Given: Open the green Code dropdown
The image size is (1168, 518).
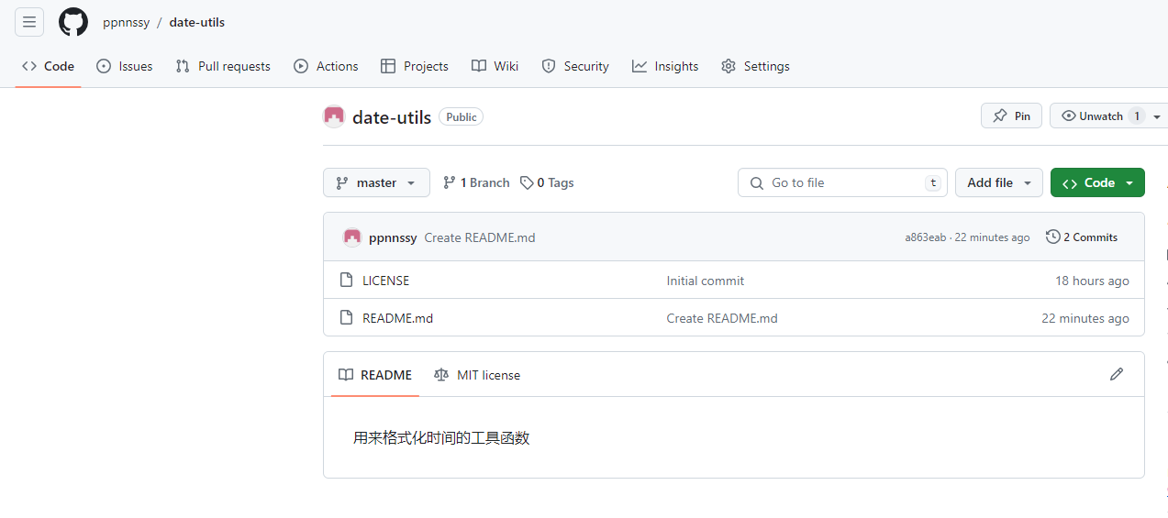Looking at the screenshot, I should [1097, 182].
